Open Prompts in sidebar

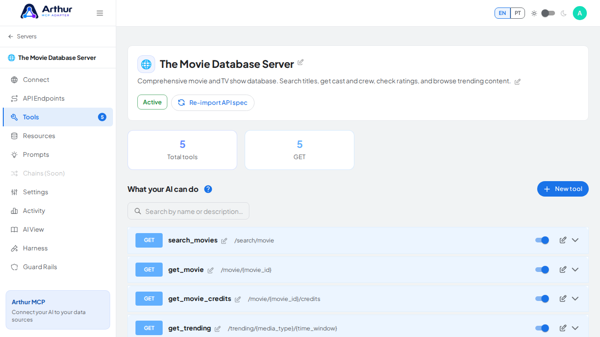point(58,154)
